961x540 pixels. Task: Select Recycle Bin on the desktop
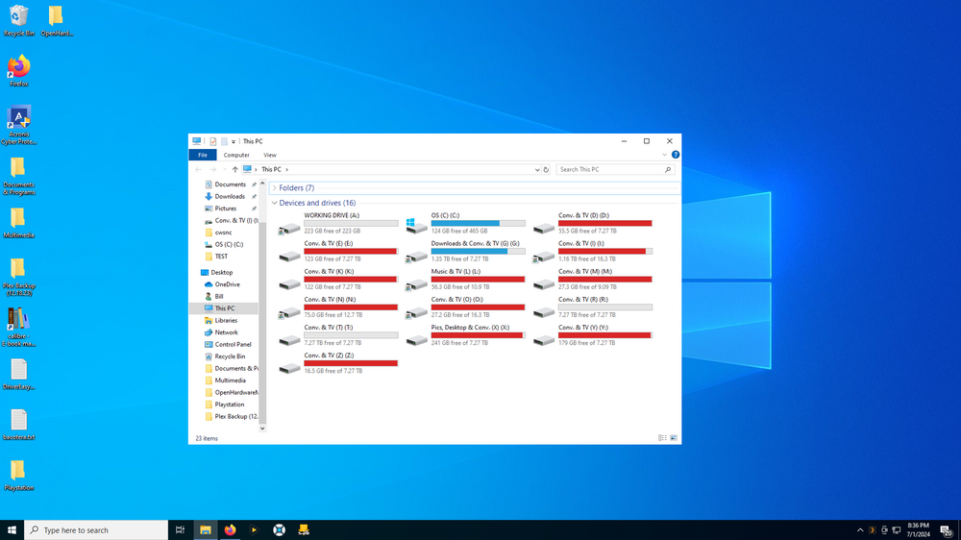click(x=19, y=20)
